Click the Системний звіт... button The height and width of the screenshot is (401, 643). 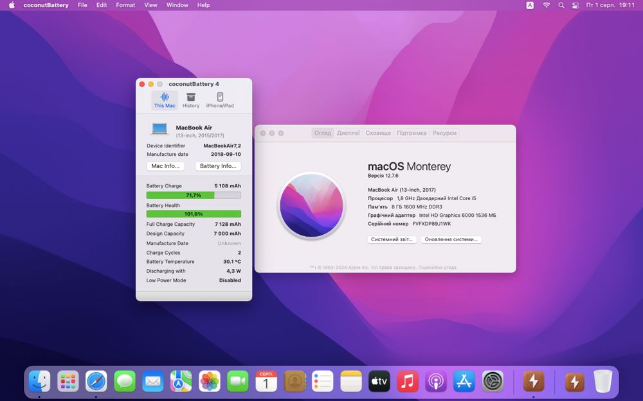[392, 239]
